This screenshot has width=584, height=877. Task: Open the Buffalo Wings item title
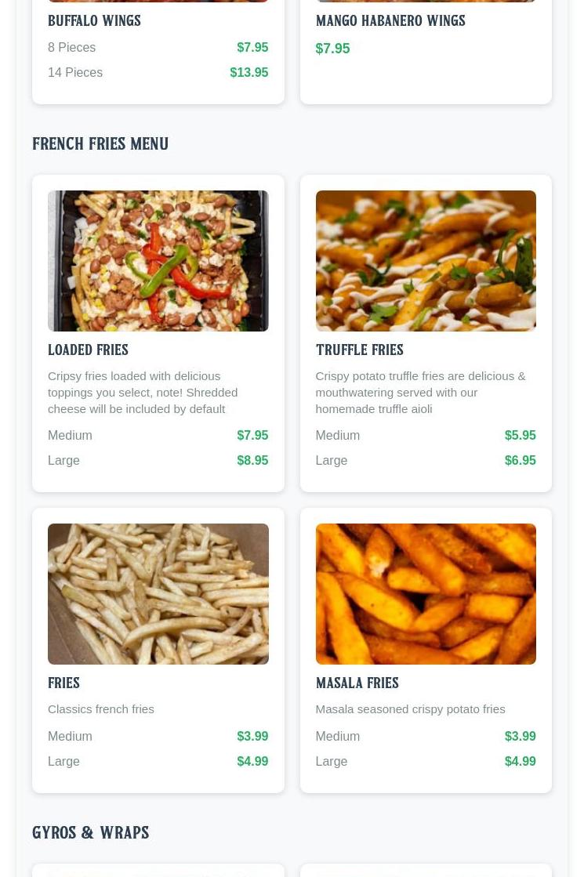tap(95, 20)
